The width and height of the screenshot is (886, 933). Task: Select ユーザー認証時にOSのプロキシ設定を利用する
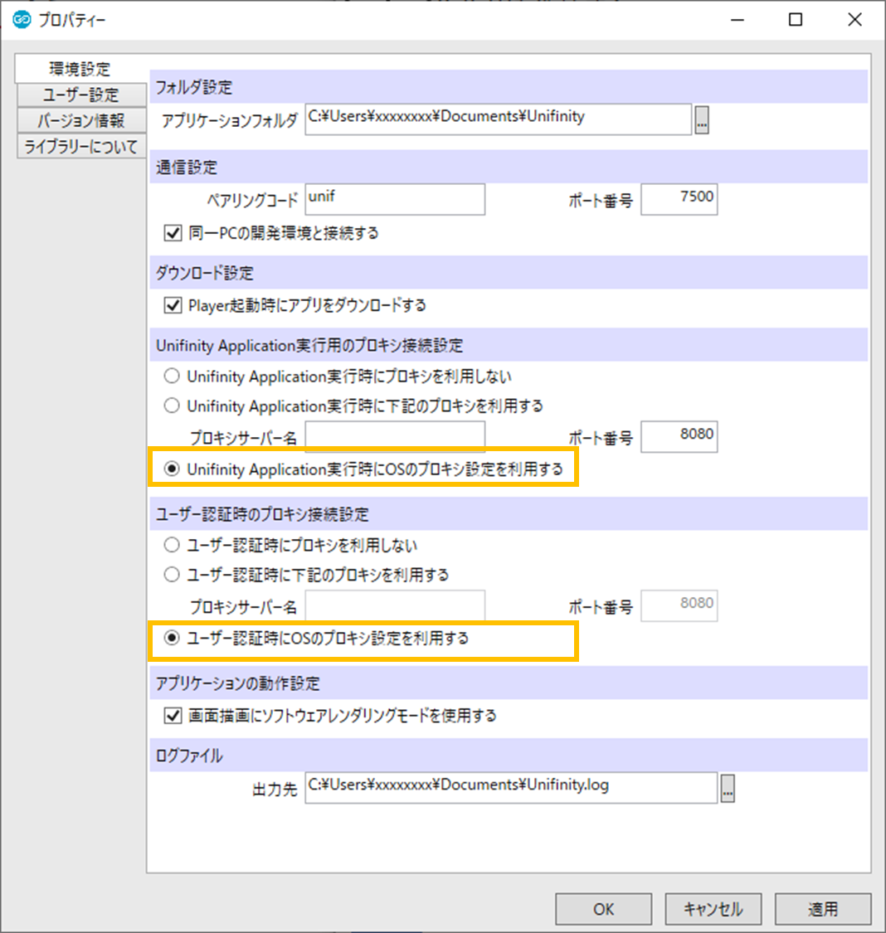pos(172,638)
